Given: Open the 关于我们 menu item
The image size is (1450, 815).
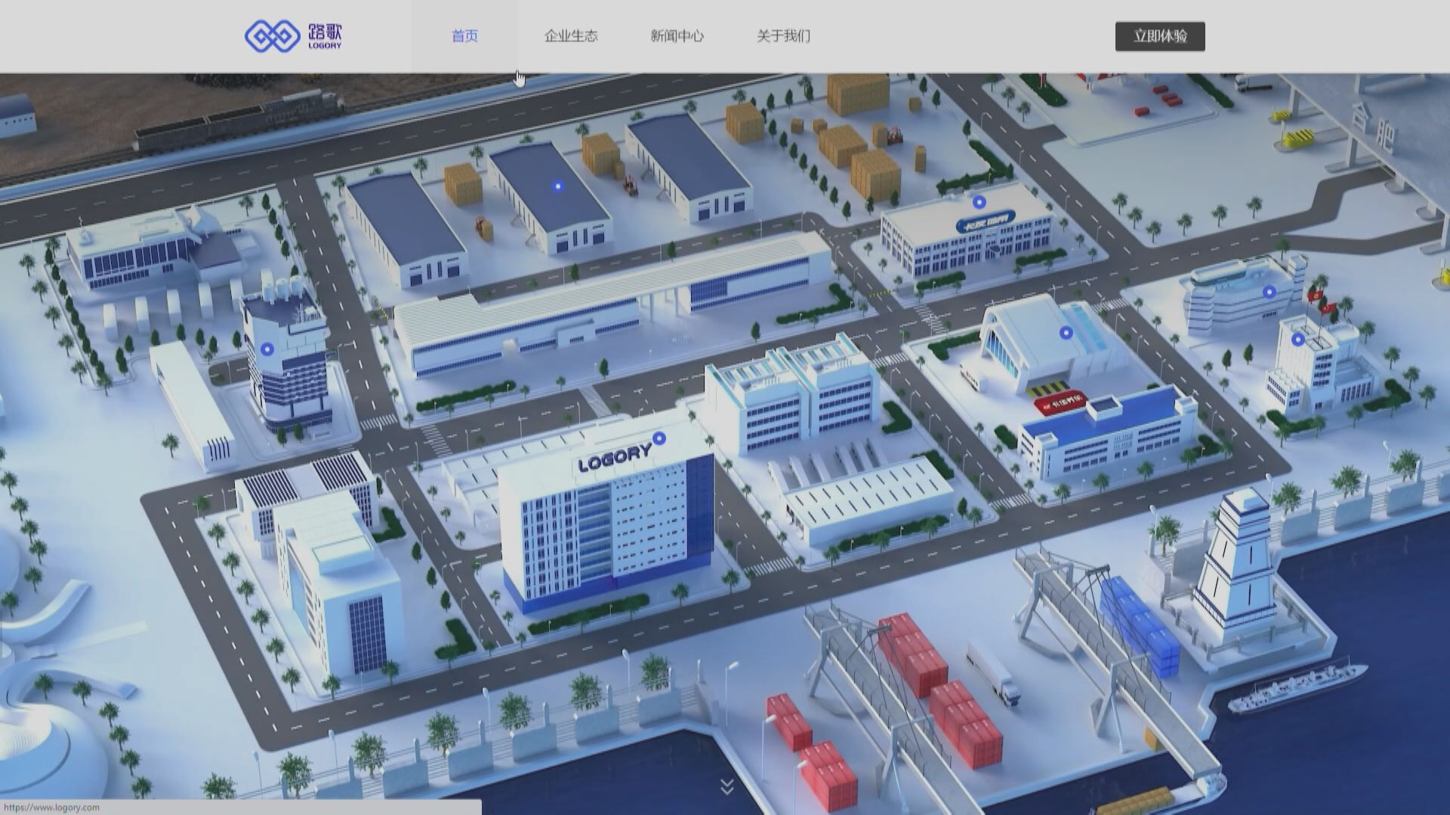Looking at the screenshot, I should point(782,36).
